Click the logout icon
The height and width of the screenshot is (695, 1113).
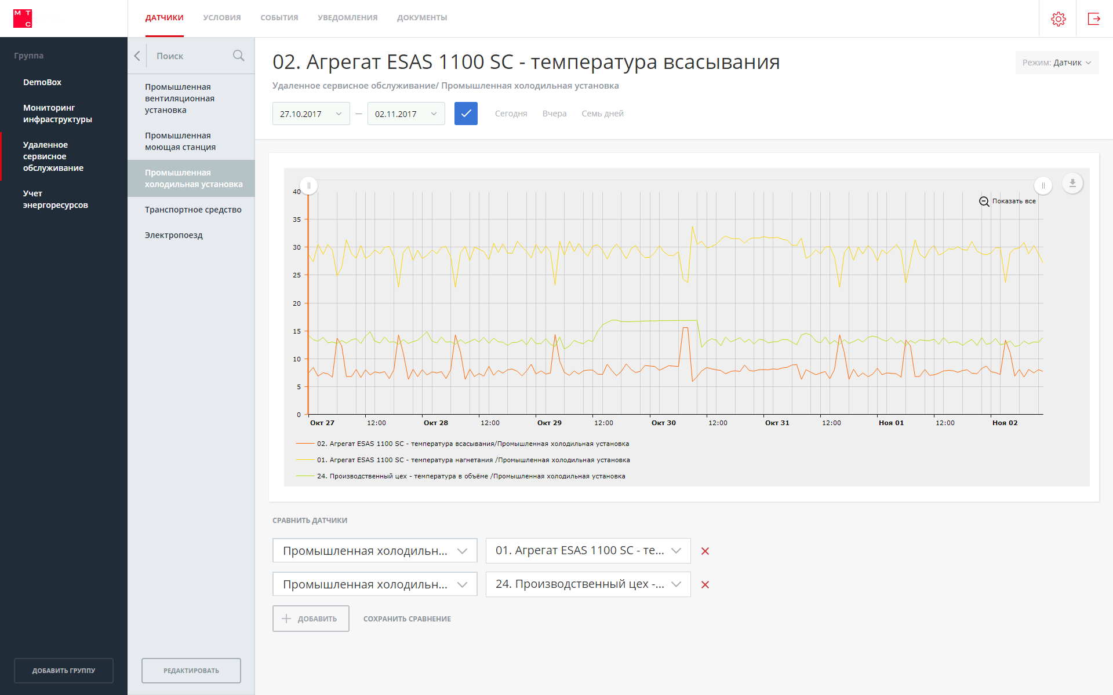(x=1094, y=19)
